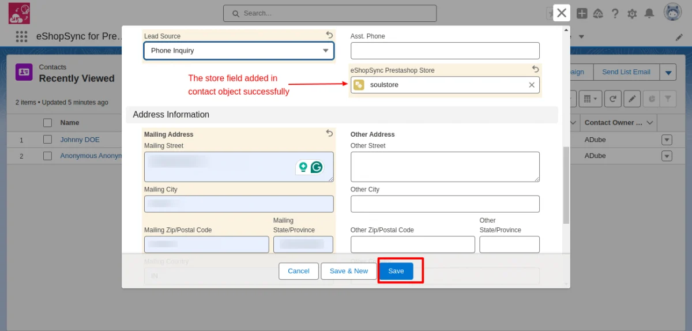Click the dialog scrollbar up arrow
The image size is (692, 331).
point(566,29)
